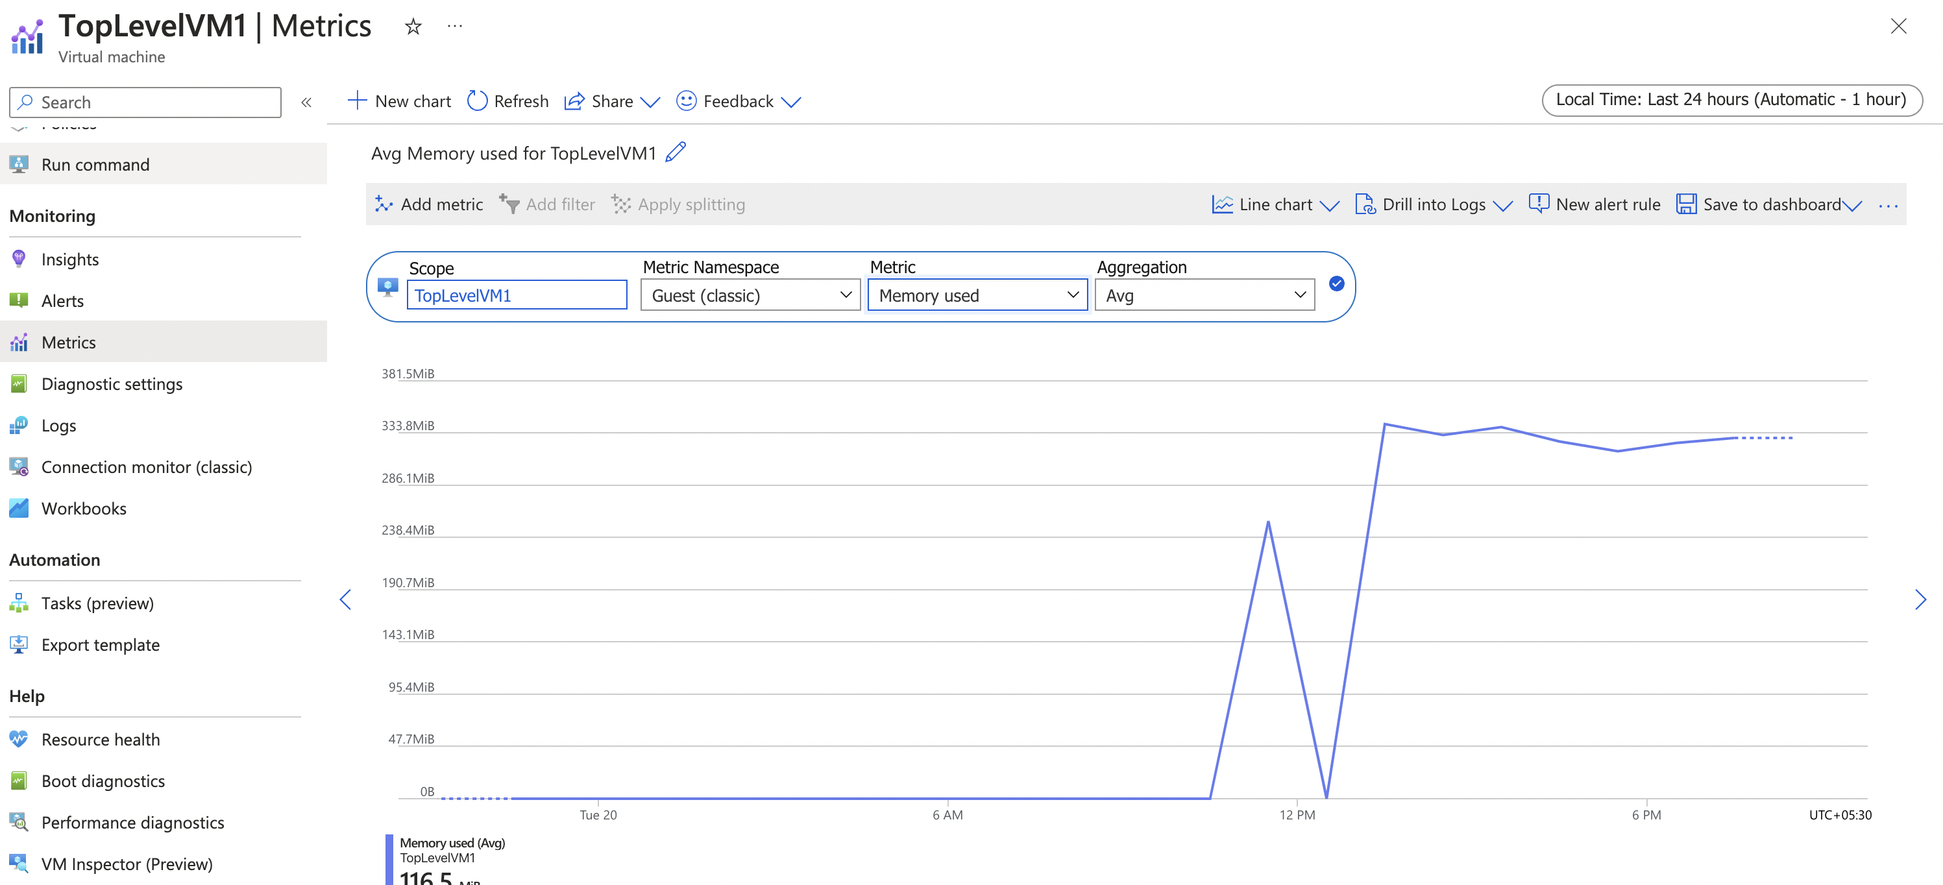Open Alerts under Monitoring
Viewport: 1943px width, 885px height.
click(62, 300)
